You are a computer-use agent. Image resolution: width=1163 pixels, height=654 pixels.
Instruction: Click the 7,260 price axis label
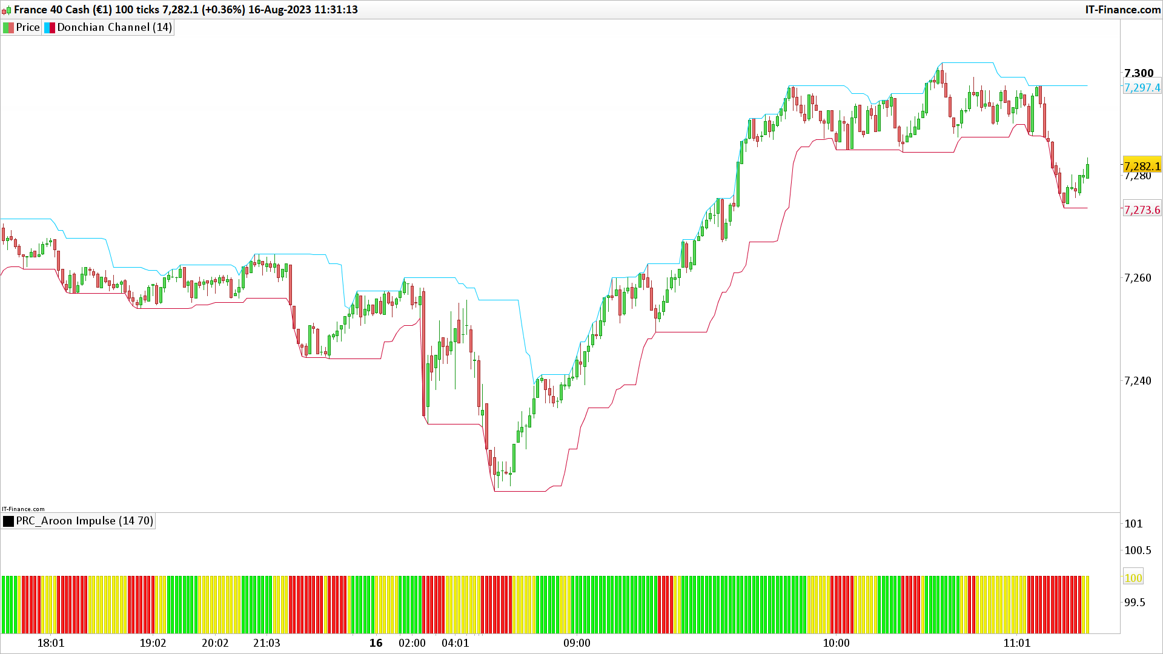coord(1137,278)
